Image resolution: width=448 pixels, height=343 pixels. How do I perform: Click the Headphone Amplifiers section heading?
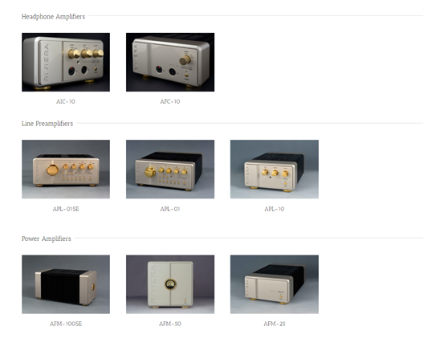(x=54, y=17)
